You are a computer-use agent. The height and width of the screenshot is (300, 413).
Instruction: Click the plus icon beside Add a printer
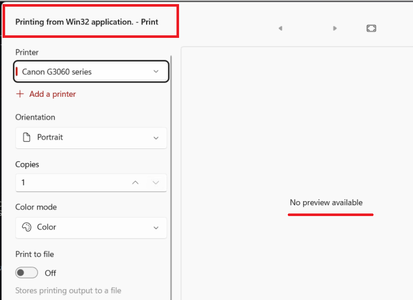click(x=20, y=94)
